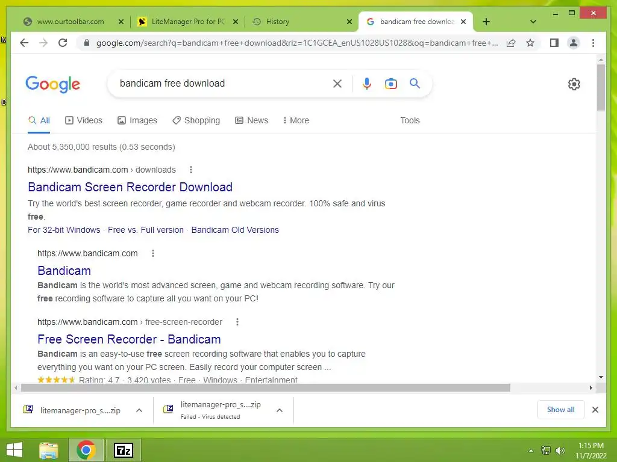The image size is (617, 462).
Task: Close the History tab
Action: pyautogui.click(x=349, y=22)
